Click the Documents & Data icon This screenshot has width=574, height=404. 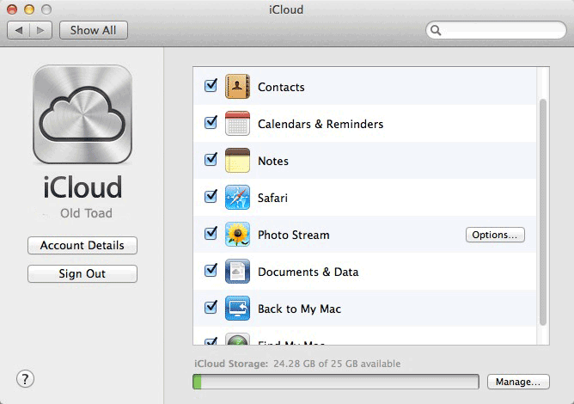[237, 272]
